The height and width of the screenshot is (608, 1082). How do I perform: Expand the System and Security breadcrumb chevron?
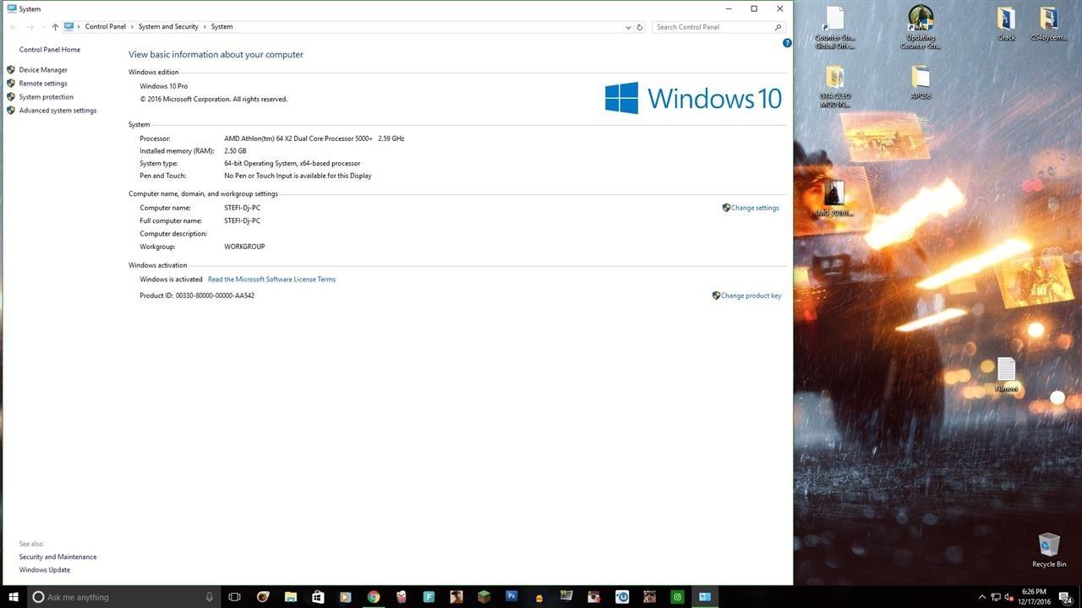(205, 27)
